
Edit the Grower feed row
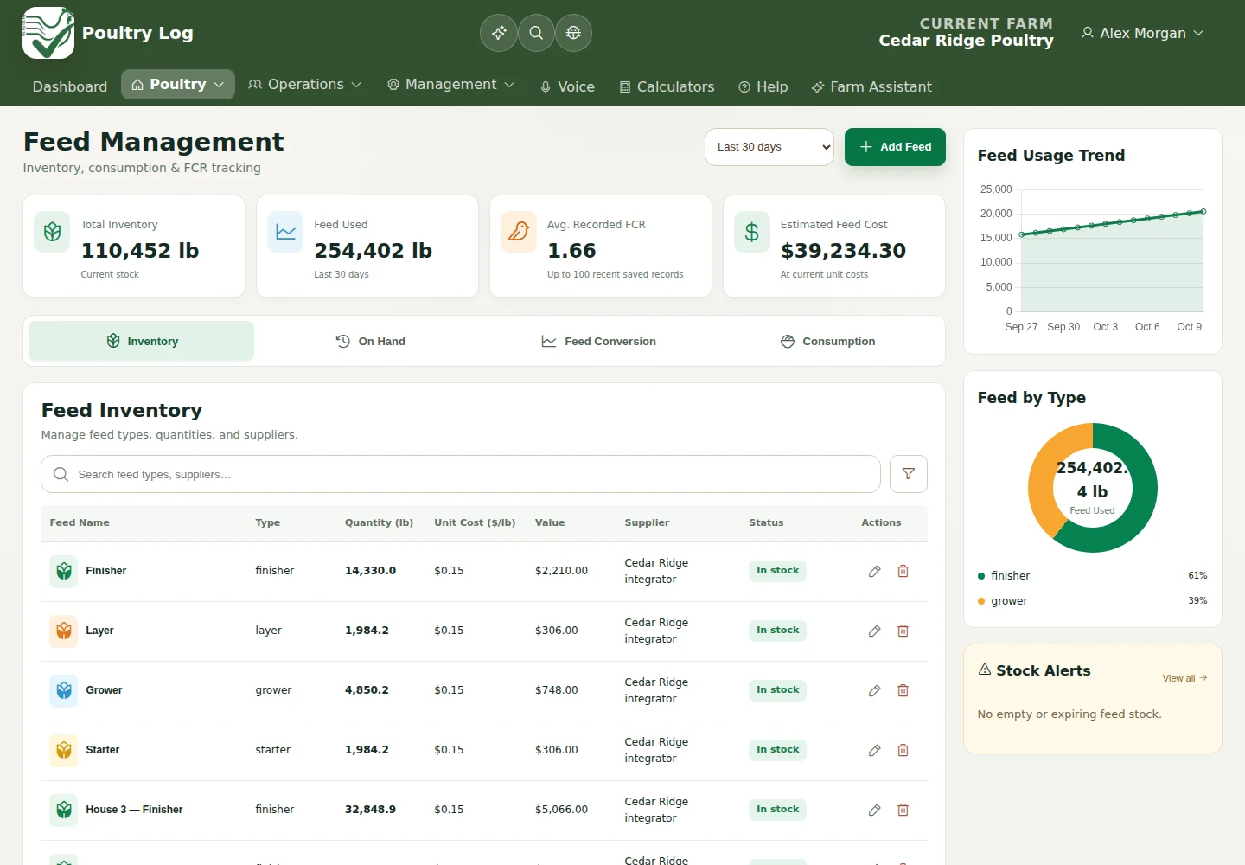875,690
